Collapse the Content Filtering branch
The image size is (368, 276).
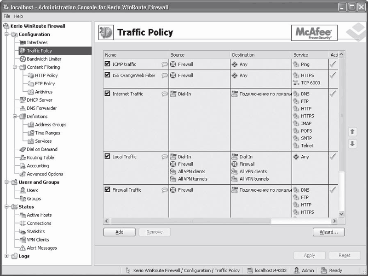click(x=15, y=67)
